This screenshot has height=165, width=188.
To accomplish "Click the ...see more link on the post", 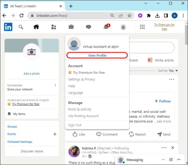I will pos(163,121).
